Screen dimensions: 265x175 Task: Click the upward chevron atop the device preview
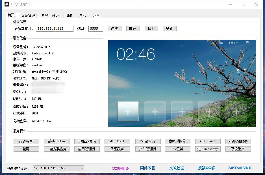[182, 46]
